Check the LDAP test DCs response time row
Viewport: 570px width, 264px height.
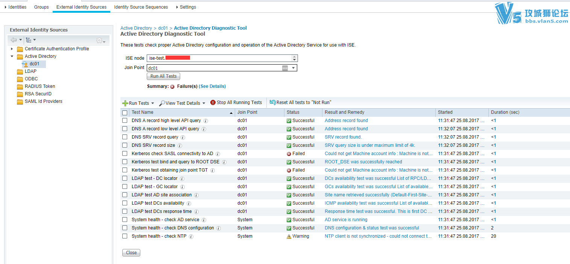(x=125, y=212)
